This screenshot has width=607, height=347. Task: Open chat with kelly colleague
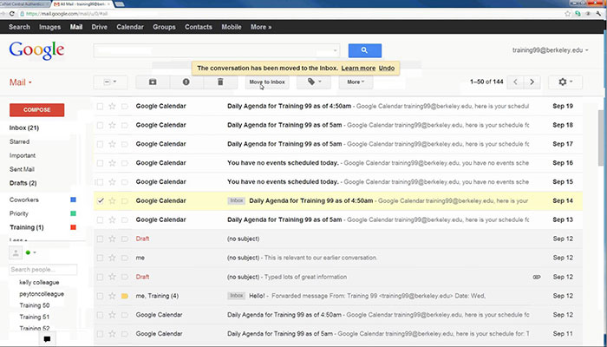click(x=39, y=282)
